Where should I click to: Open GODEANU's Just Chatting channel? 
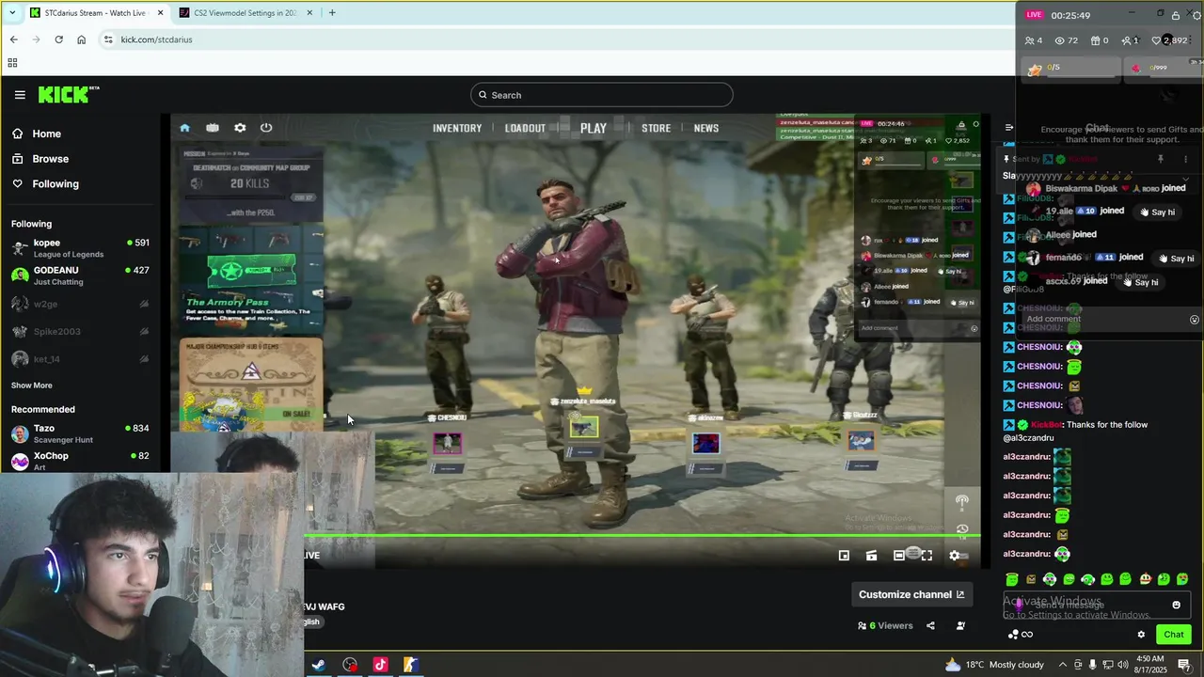[x=80, y=276]
